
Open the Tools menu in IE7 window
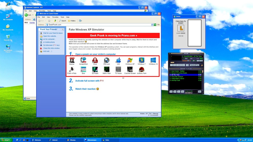[x=49, y=11]
